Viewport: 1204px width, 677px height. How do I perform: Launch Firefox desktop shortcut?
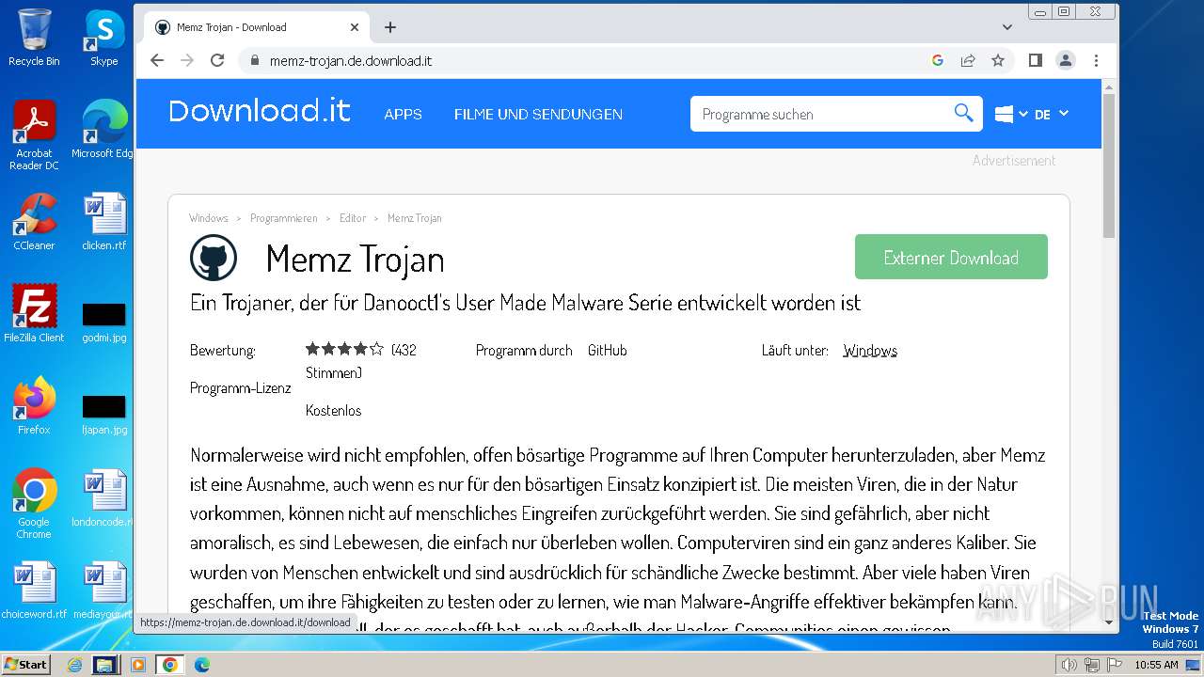(x=34, y=406)
